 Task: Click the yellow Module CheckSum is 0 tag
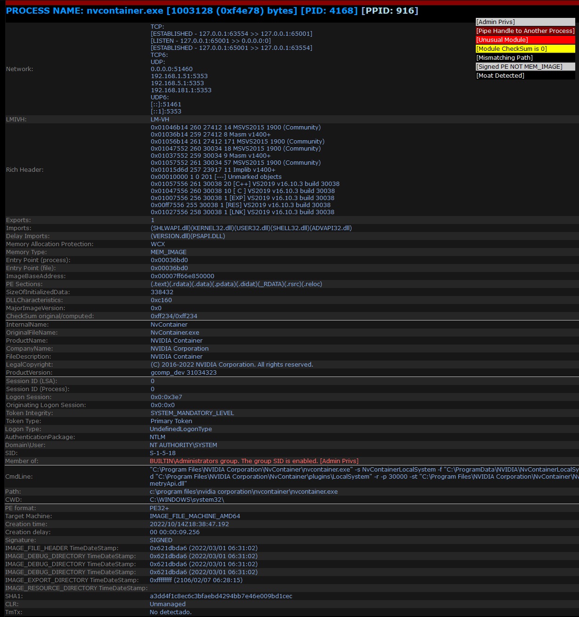click(525, 49)
